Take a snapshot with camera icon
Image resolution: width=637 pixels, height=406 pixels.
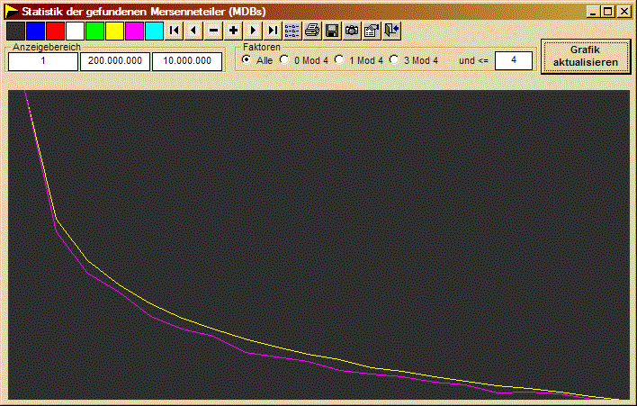point(352,31)
